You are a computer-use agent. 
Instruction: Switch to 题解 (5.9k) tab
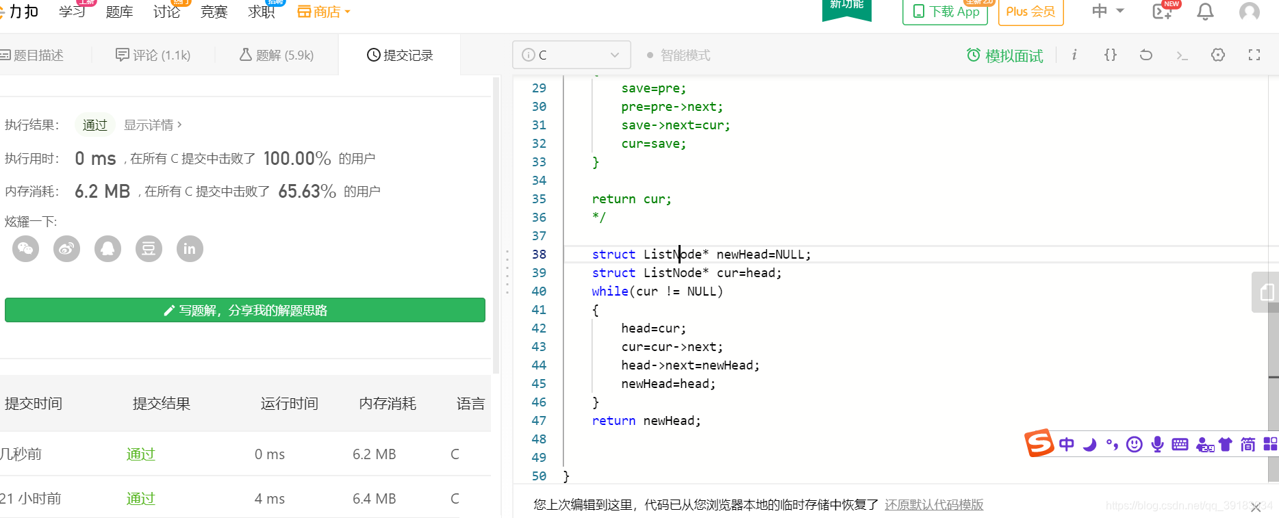point(277,55)
